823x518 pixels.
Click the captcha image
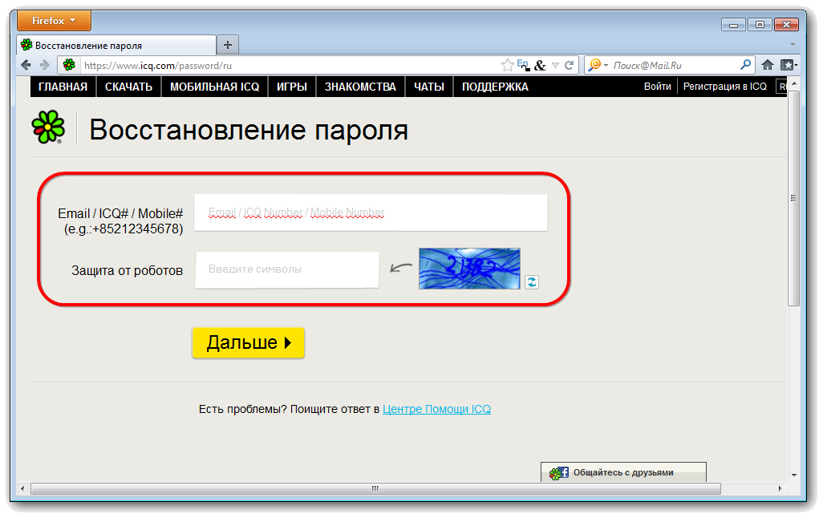click(x=469, y=269)
